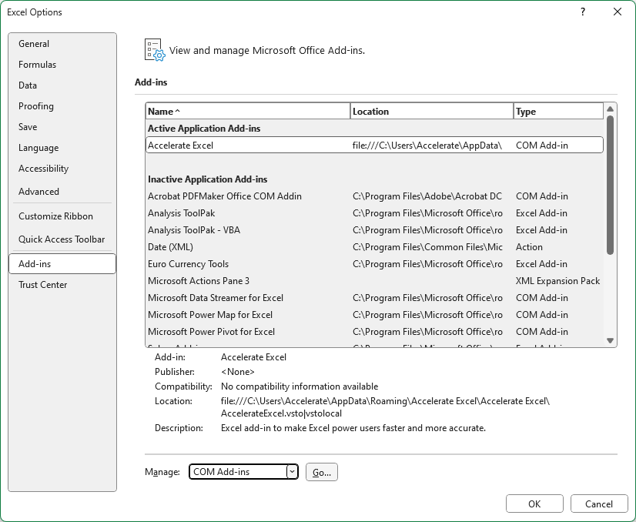Select the Analysis ToolPak - VBA row
This screenshot has height=522, width=636.
[374, 230]
